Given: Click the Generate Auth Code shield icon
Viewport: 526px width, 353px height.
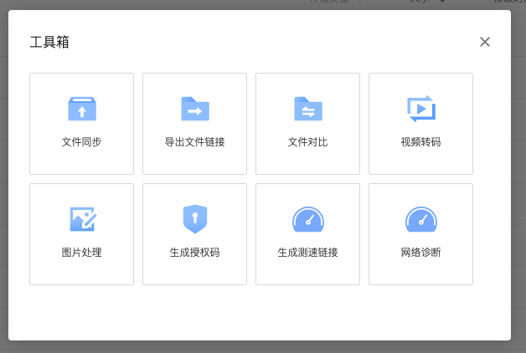Looking at the screenshot, I should pyautogui.click(x=194, y=219).
